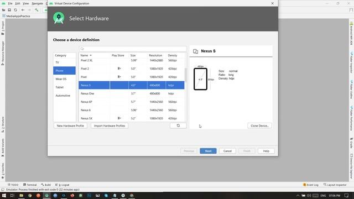Open the Logcat tool window
This screenshot has height=199, width=354.
tap(63, 185)
